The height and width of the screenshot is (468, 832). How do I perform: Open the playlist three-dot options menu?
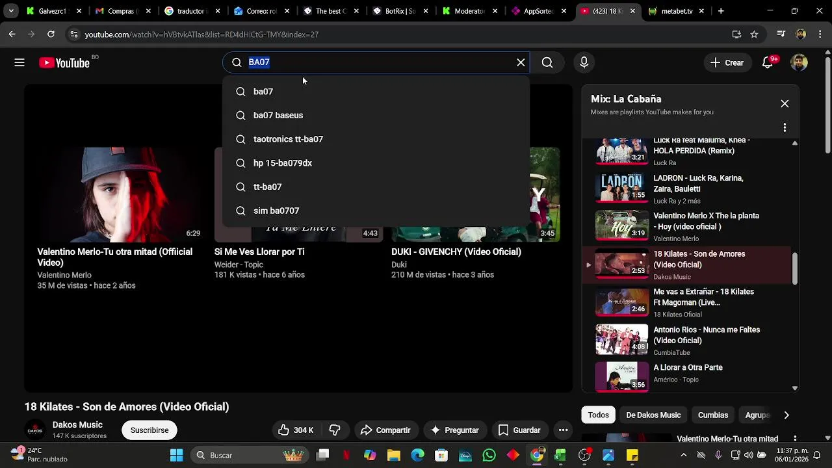pyautogui.click(x=785, y=127)
